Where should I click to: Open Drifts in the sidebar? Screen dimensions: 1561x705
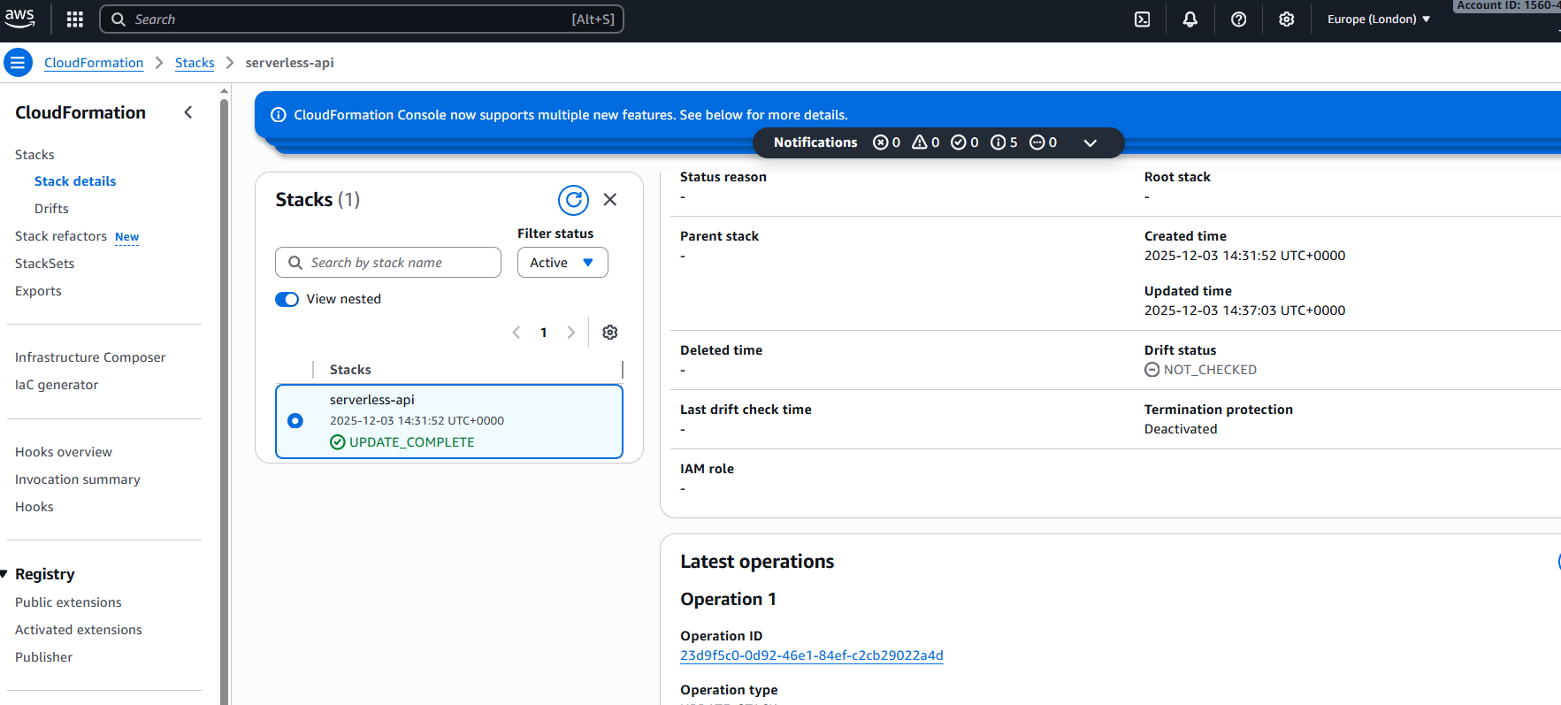51,209
